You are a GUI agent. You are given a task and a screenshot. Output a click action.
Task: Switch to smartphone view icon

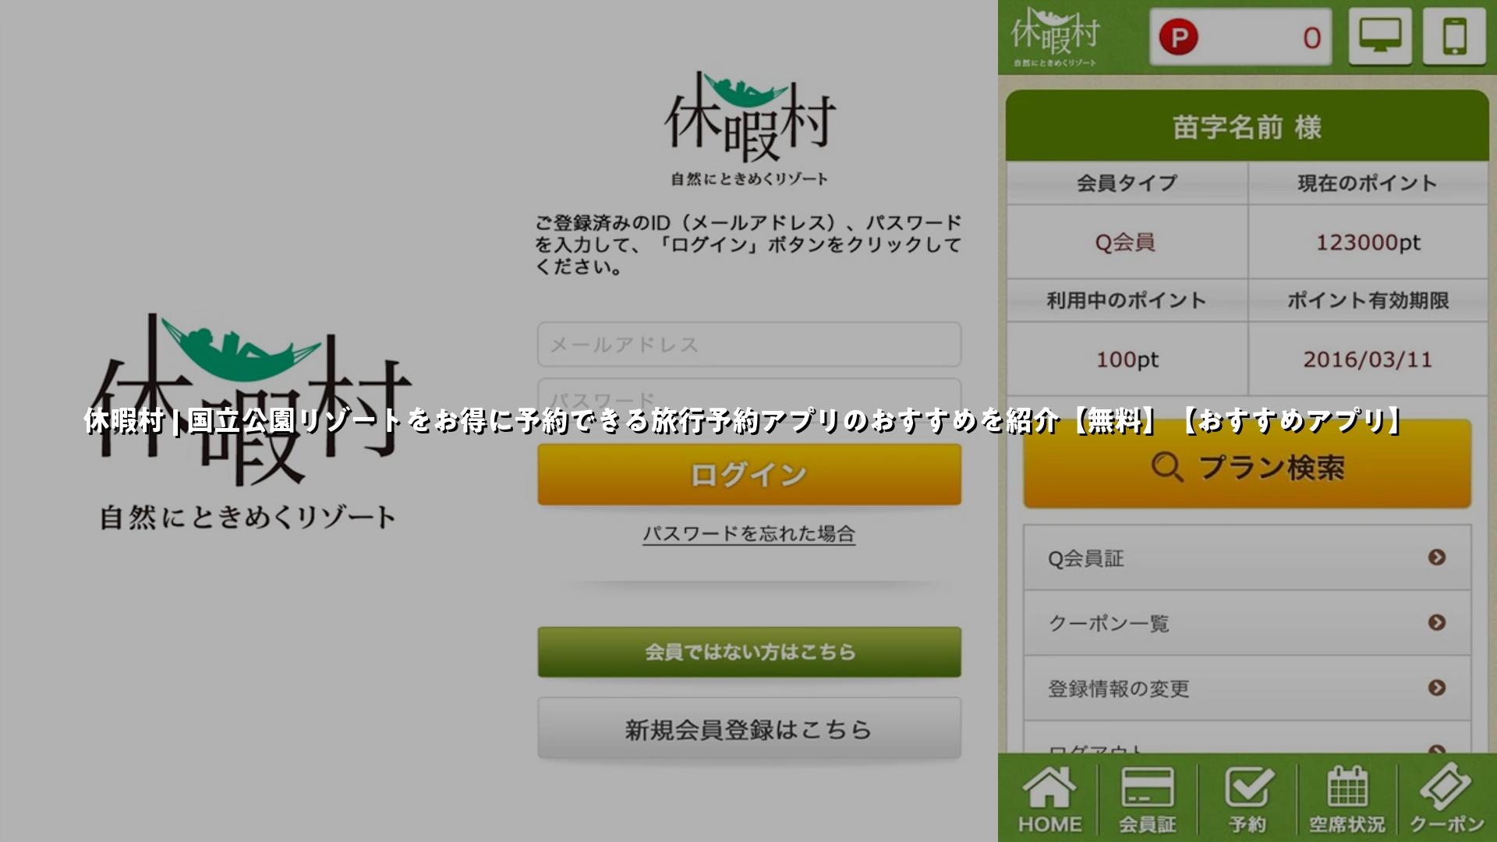click(x=1454, y=37)
